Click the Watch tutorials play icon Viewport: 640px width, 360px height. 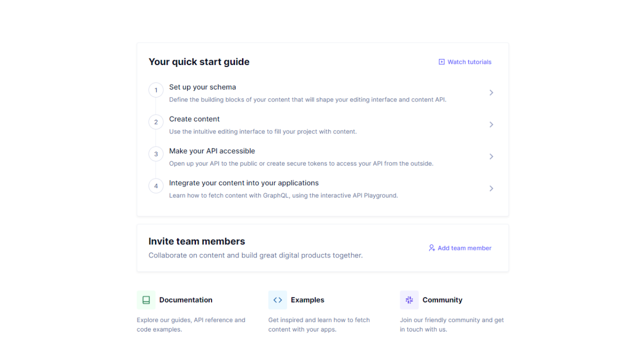click(x=441, y=62)
